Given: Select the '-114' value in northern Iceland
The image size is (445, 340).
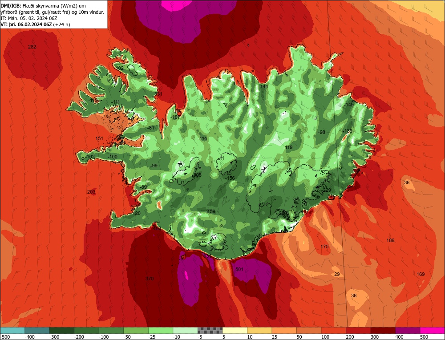Looking at the screenshot, I should [x=202, y=138].
